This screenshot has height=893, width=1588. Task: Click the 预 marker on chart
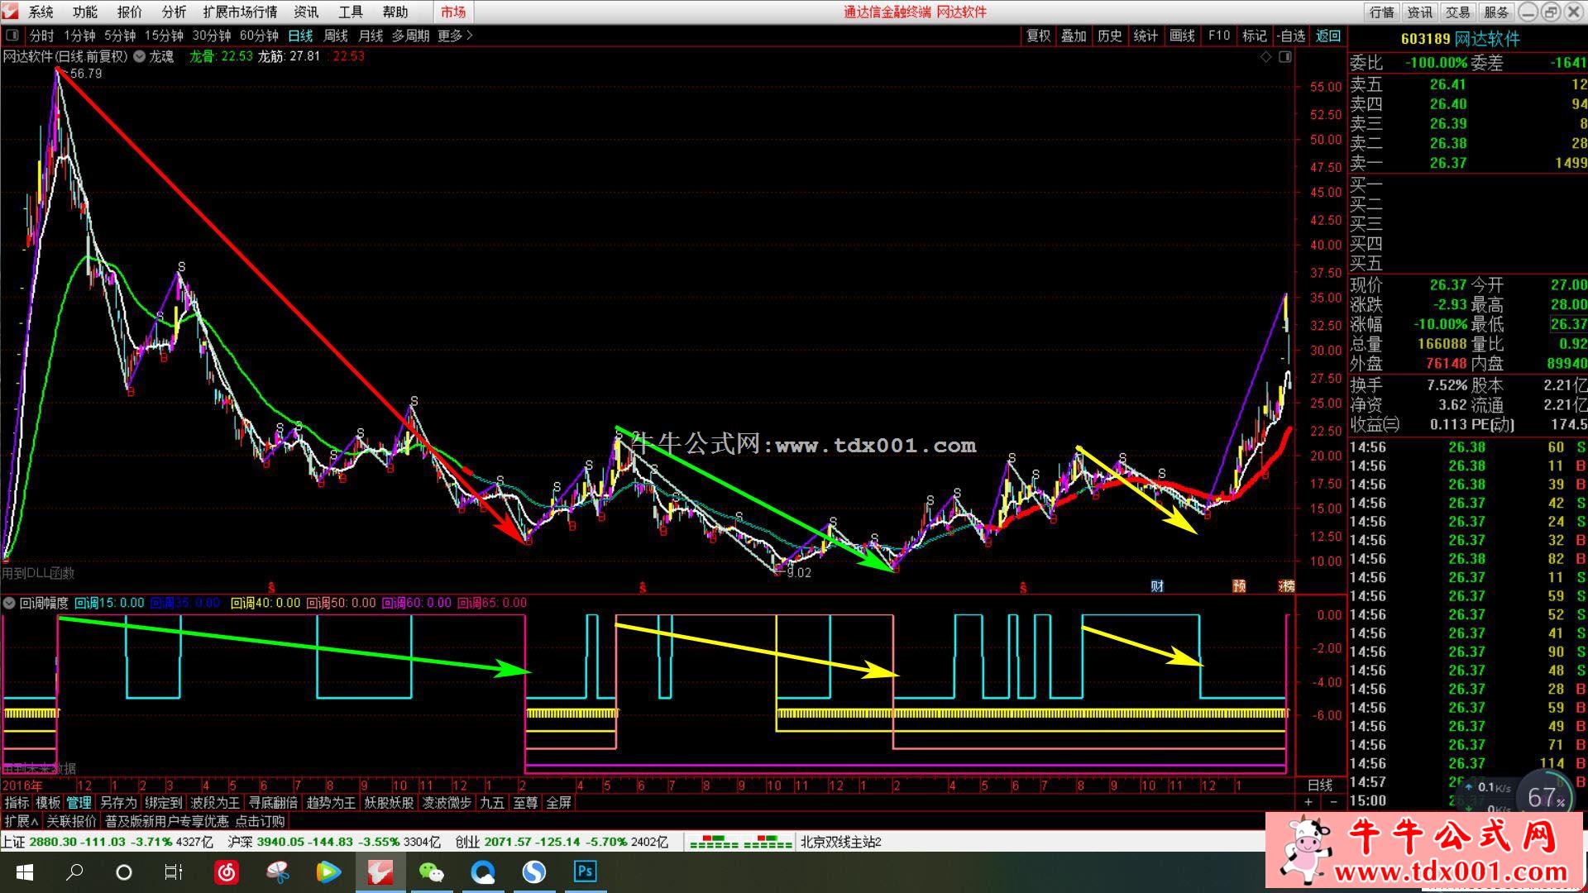pos(1239,586)
